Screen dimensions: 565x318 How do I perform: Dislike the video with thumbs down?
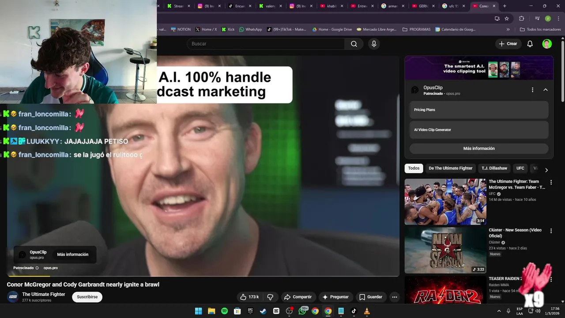coord(271,297)
